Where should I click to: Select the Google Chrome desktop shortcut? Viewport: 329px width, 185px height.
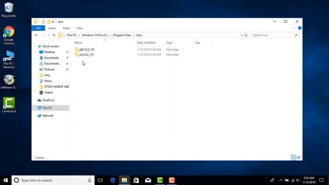[9, 35]
